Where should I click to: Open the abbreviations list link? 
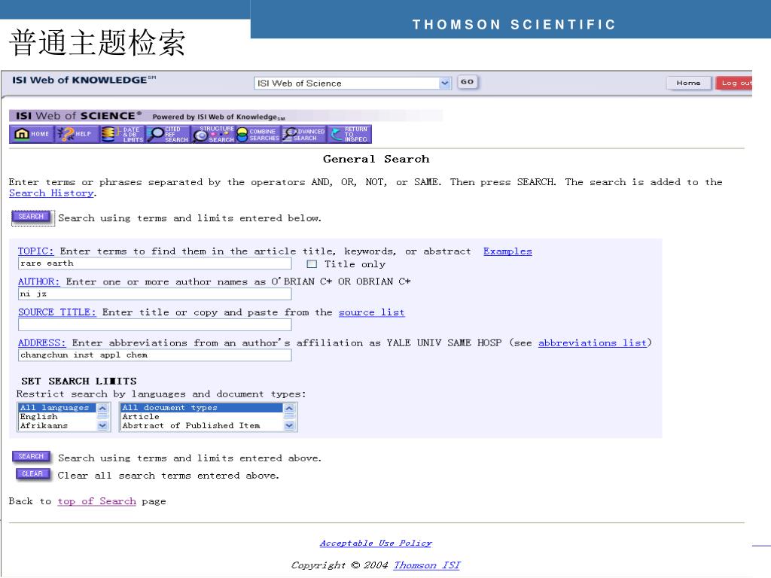click(x=593, y=342)
